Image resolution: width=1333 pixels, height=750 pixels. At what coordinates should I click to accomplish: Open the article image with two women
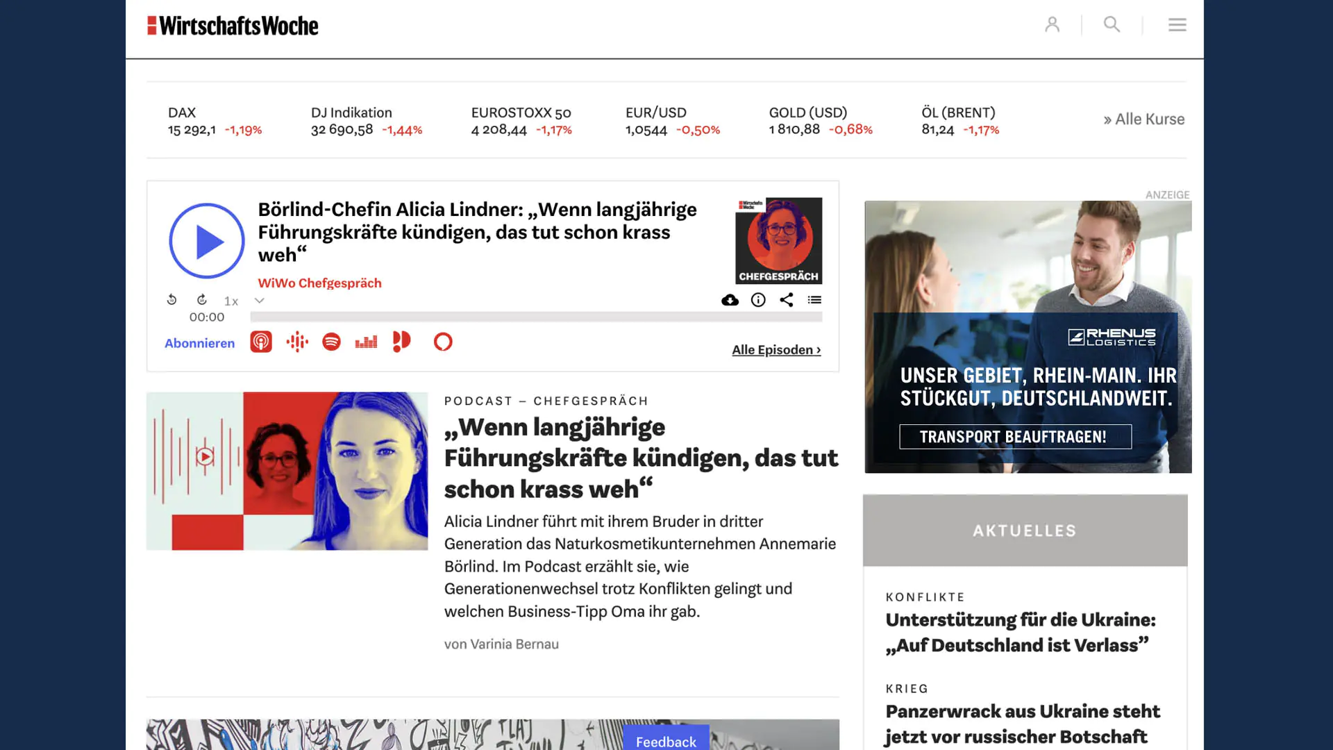pos(287,471)
